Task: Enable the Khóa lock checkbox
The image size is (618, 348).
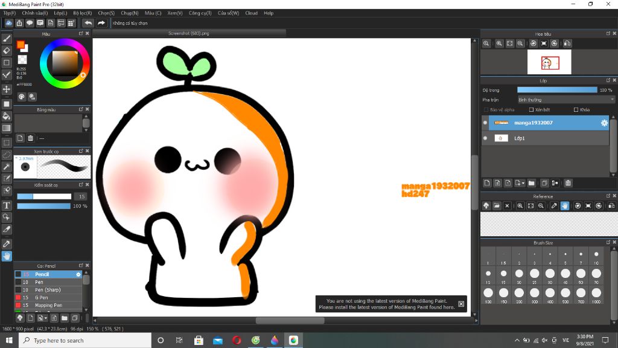Action: (576, 110)
